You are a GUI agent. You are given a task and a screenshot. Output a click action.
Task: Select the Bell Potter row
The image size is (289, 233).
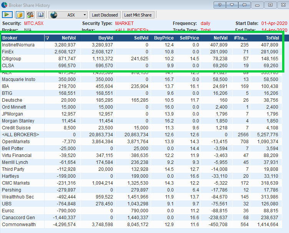click(141, 148)
